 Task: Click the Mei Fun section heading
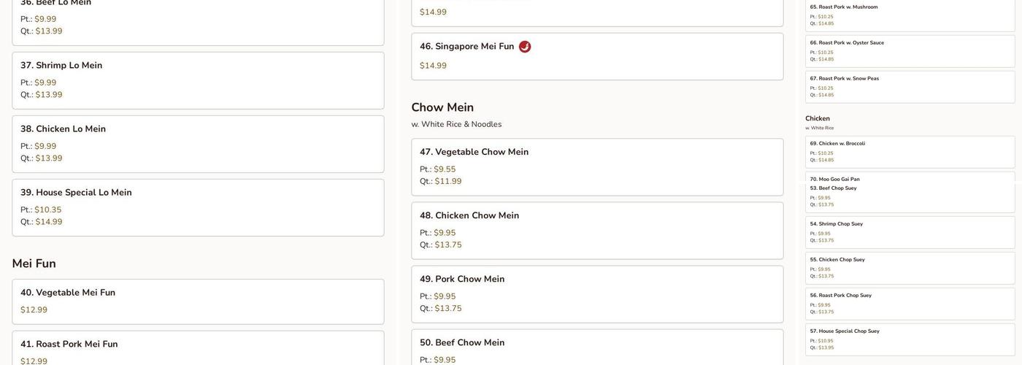34,264
